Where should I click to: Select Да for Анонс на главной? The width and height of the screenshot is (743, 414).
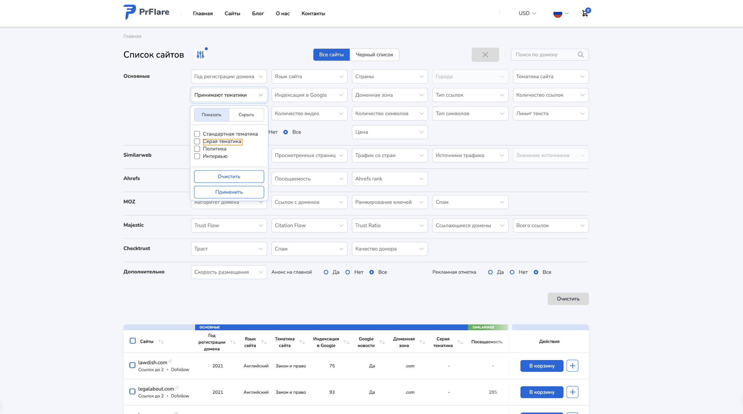tap(326, 272)
